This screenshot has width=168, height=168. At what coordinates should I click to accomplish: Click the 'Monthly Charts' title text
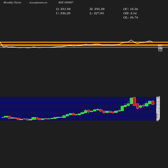pyautogui.click(x=12, y=2)
